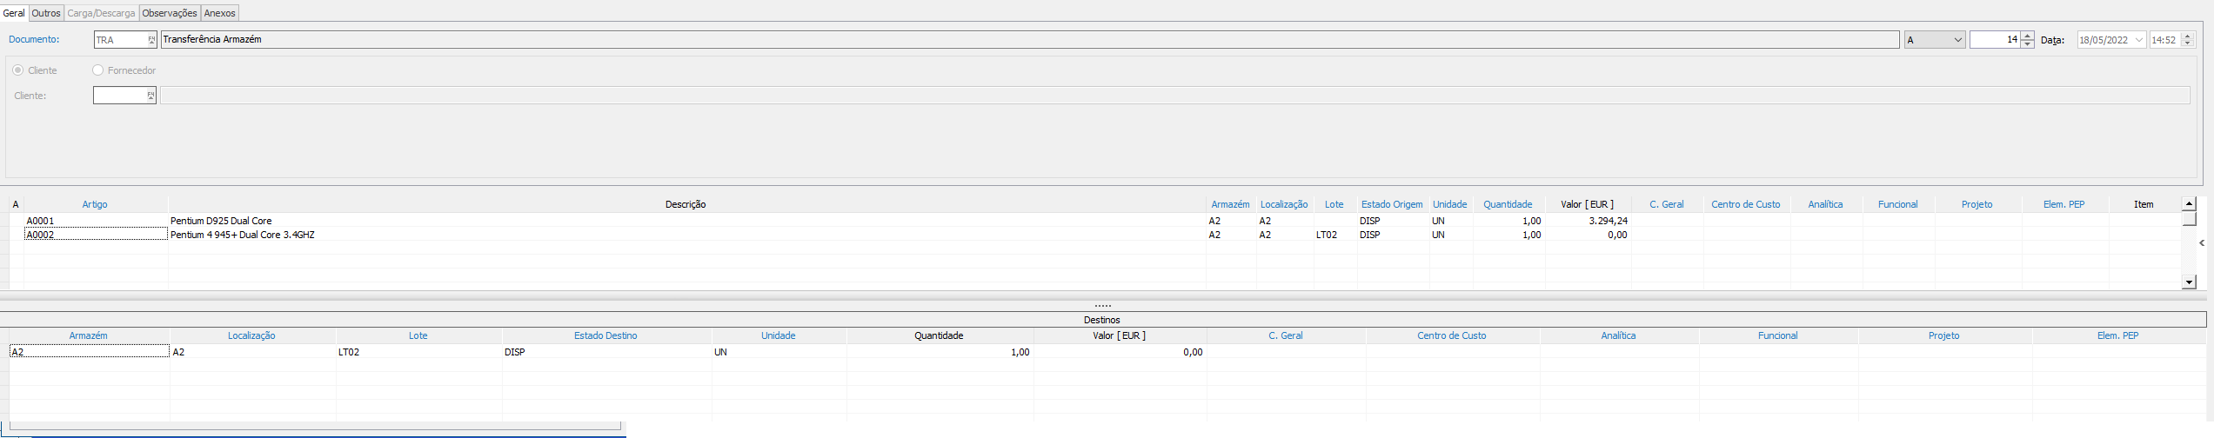Select the Fornecedor radio button
The image size is (2214, 438).
tap(97, 70)
